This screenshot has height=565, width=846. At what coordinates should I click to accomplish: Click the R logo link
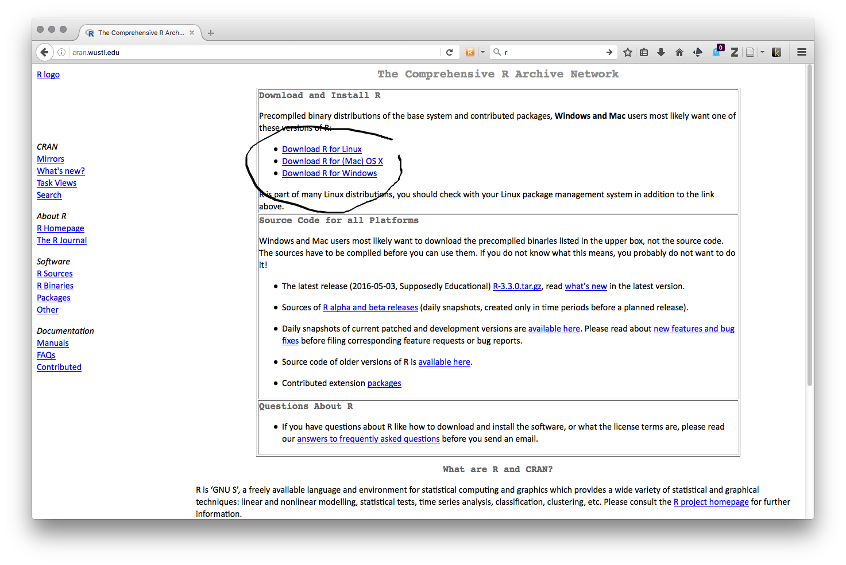pyautogui.click(x=48, y=75)
